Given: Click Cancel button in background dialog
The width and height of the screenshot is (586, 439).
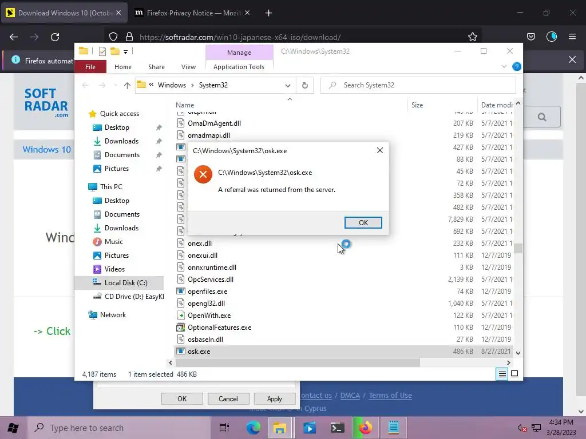Looking at the screenshot, I should pyautogui.click(x=228, y=398).
